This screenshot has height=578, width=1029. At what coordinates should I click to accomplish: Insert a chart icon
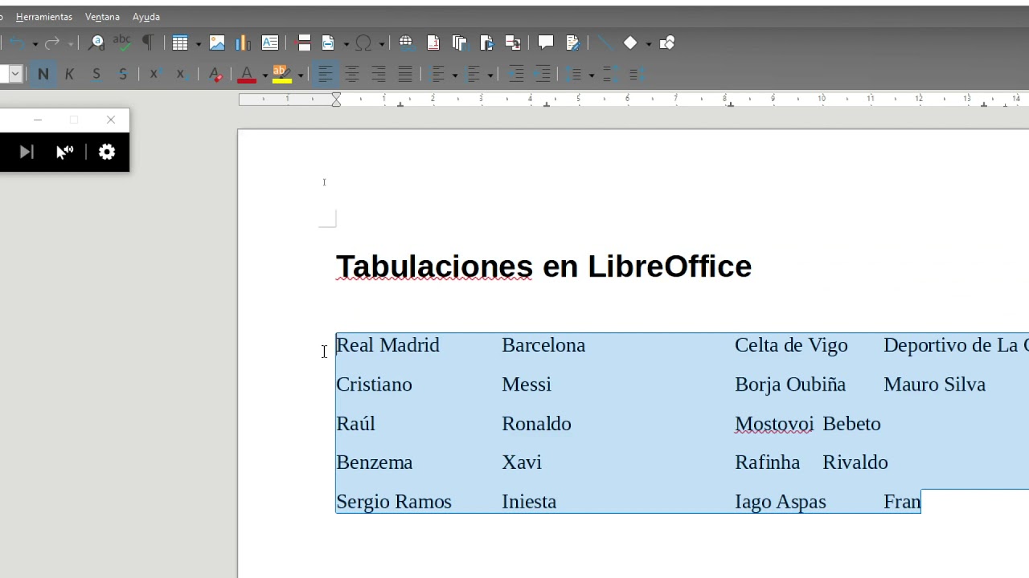(x=243, y=43)
